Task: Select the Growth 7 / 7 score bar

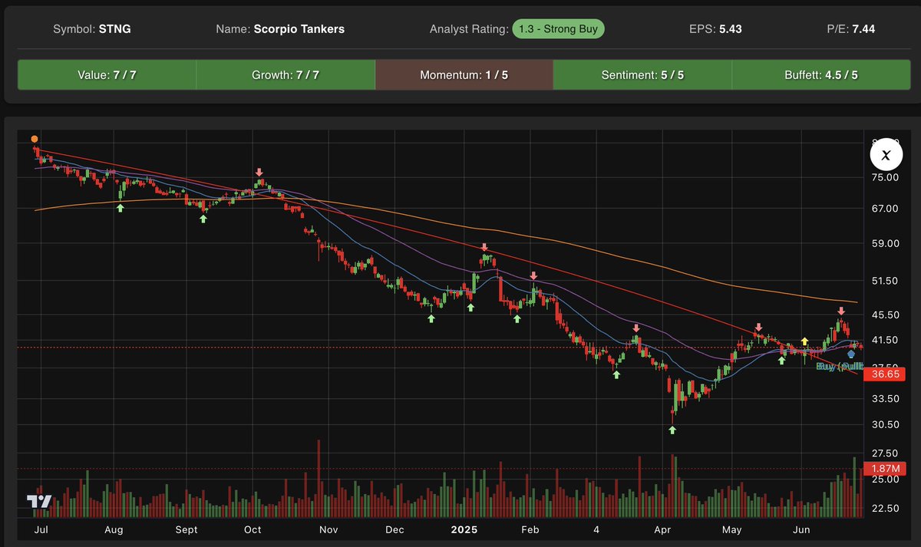Action: pos(286,75)
